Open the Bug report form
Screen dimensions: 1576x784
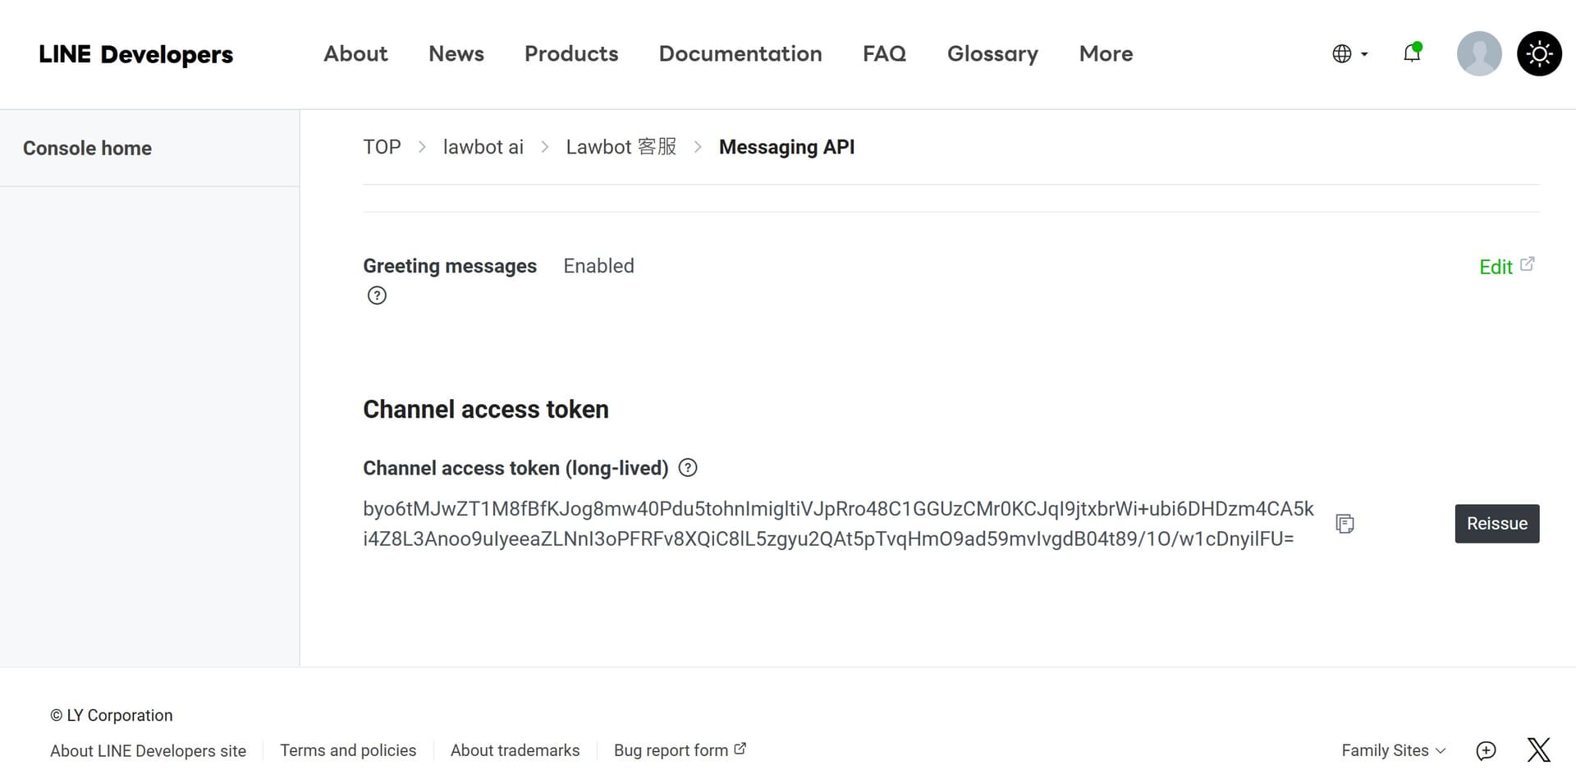680,750
